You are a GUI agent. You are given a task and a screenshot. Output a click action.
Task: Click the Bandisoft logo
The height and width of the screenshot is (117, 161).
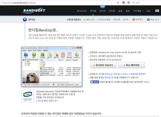point(34,10)
